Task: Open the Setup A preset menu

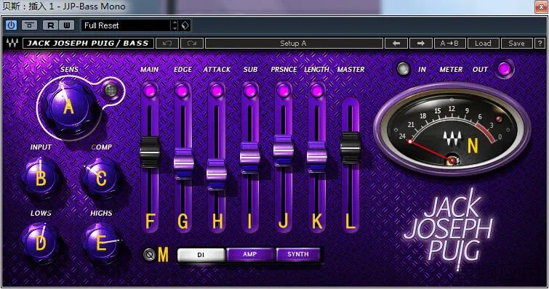Action: tap(294, 44)
